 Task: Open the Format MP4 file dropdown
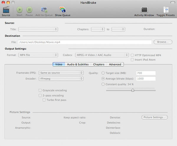tap(38, 55)
